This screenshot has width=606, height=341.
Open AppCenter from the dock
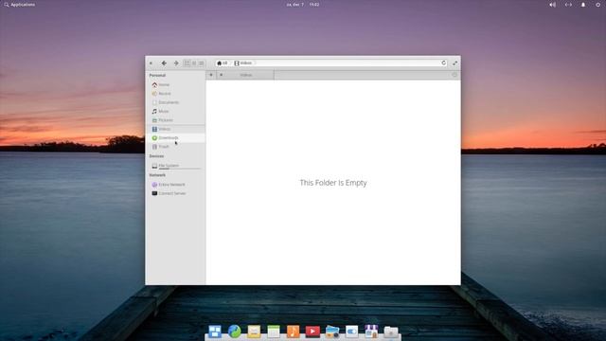click(371, 332)
